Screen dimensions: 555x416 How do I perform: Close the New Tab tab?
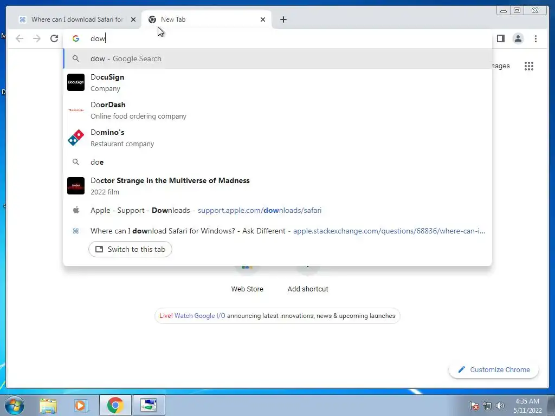pyautogui.click(x=263, y=19)
